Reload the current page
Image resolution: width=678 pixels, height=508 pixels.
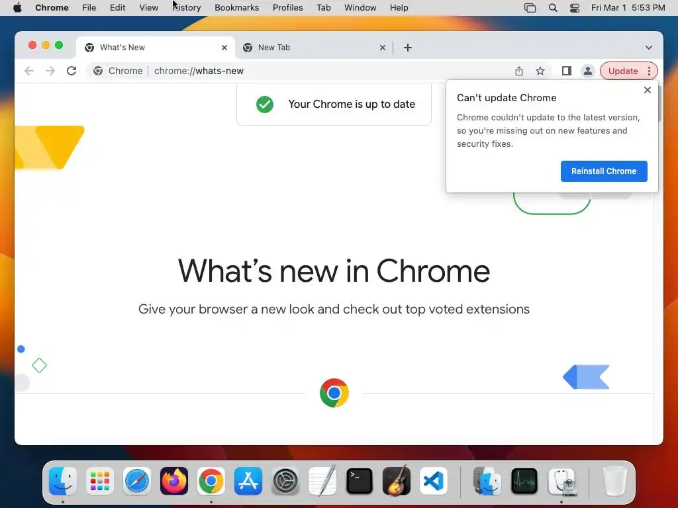pos(72,71)
